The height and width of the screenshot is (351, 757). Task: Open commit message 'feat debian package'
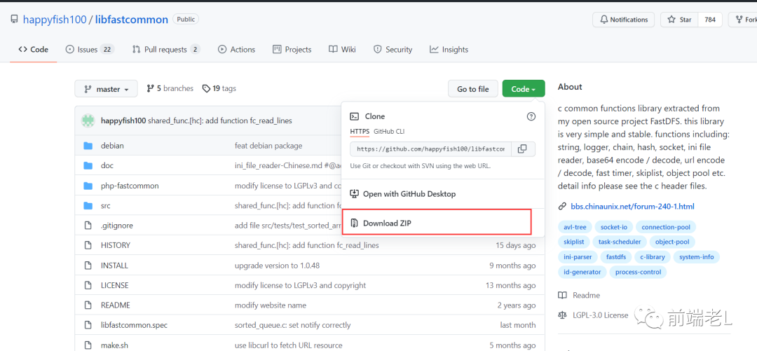pos(268,145)
